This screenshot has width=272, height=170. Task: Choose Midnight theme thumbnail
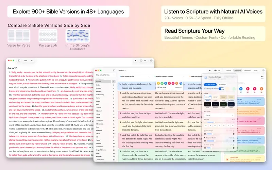pos(215,104)
